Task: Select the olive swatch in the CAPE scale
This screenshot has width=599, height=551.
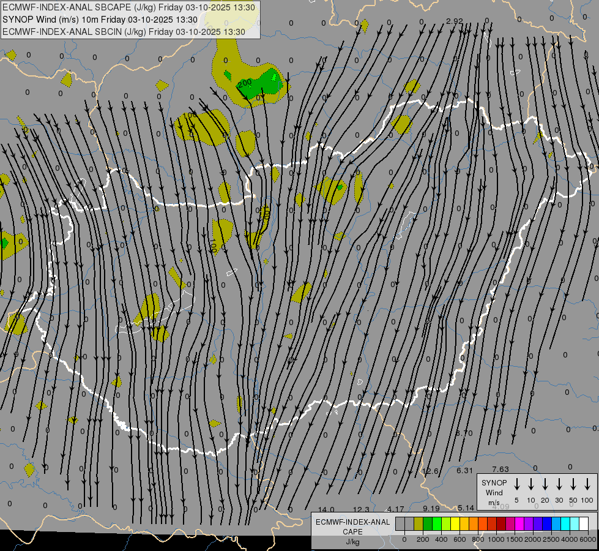Action: [x=419, y=523]
